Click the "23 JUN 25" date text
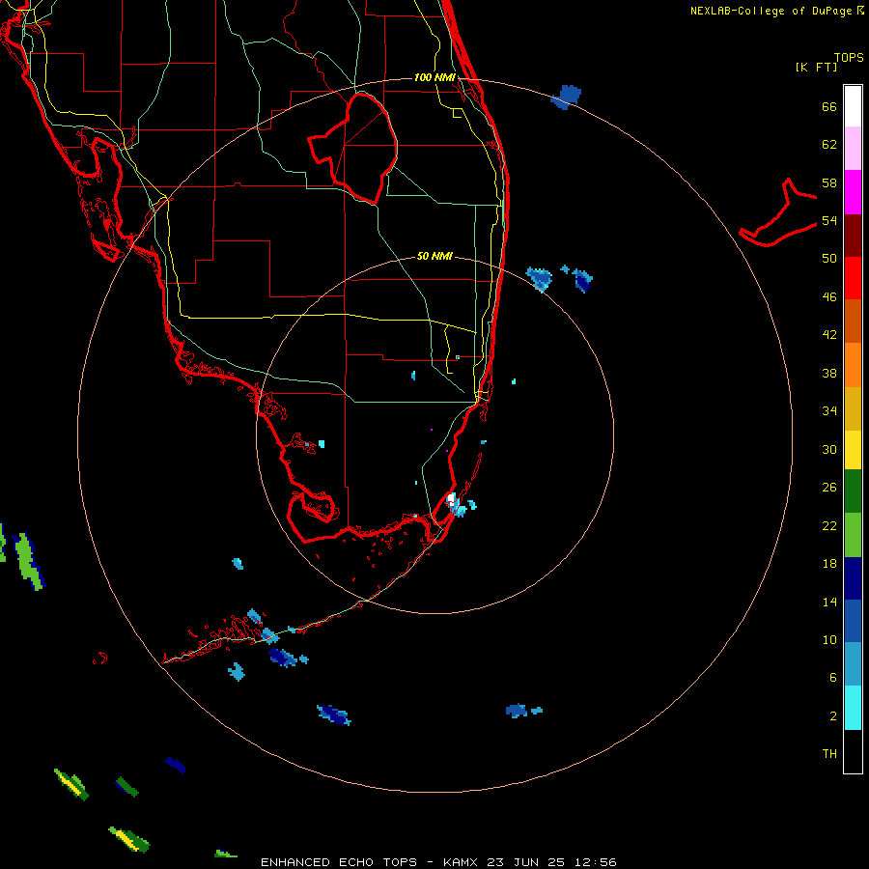This screenshot has height=869, width=869. tap(525, 862)
